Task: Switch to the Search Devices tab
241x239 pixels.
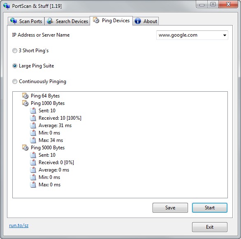Action: [67, 21]
